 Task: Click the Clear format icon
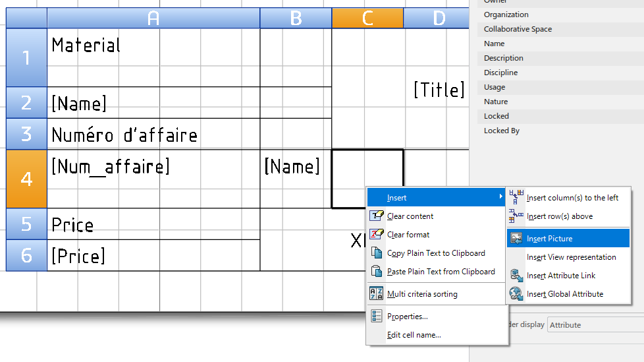coord(377,234)
